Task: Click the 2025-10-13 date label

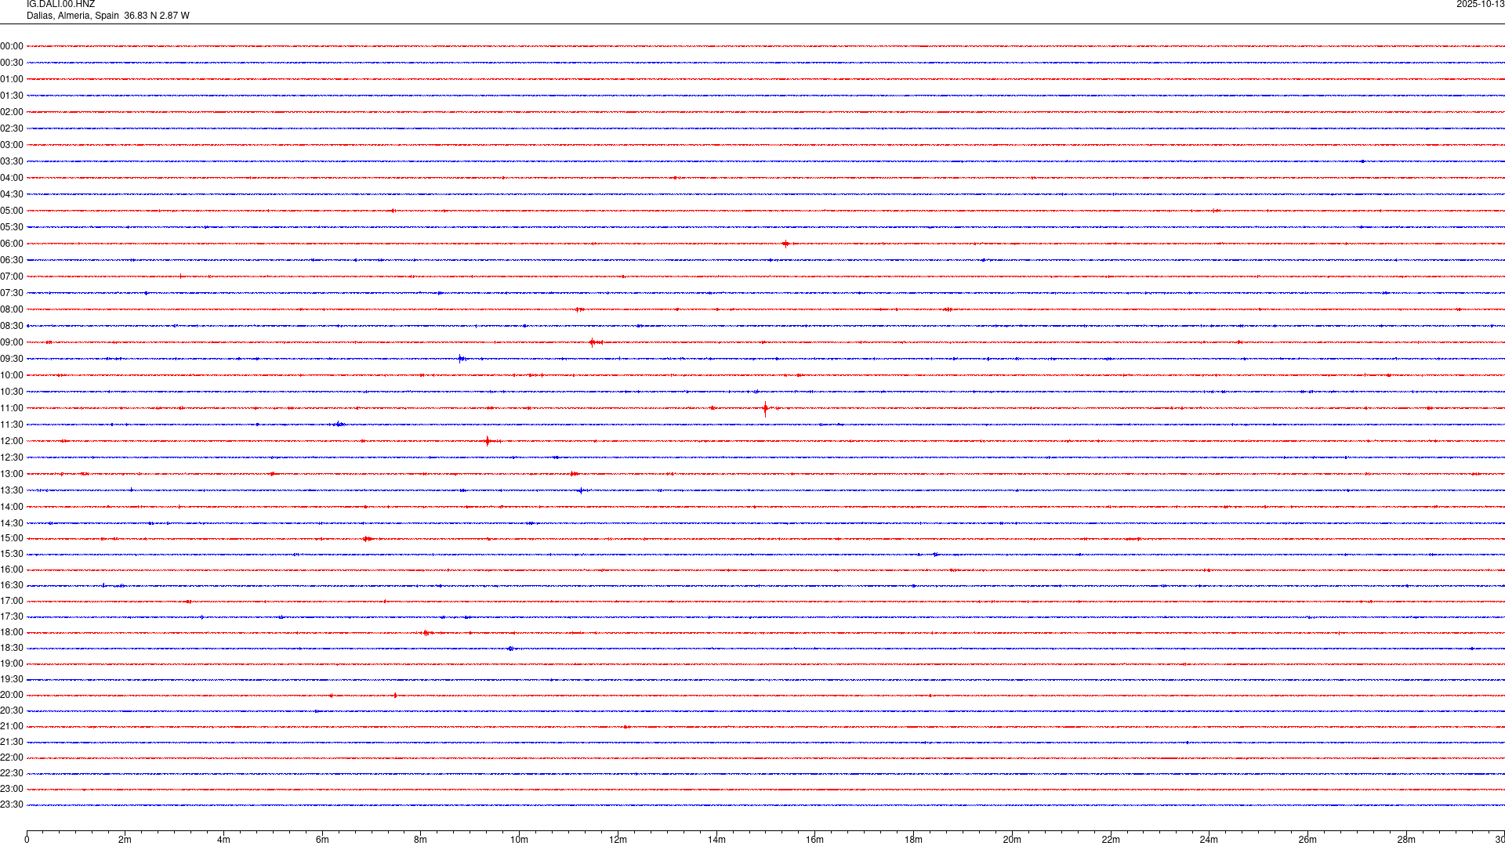Action: pos(1480,5)
